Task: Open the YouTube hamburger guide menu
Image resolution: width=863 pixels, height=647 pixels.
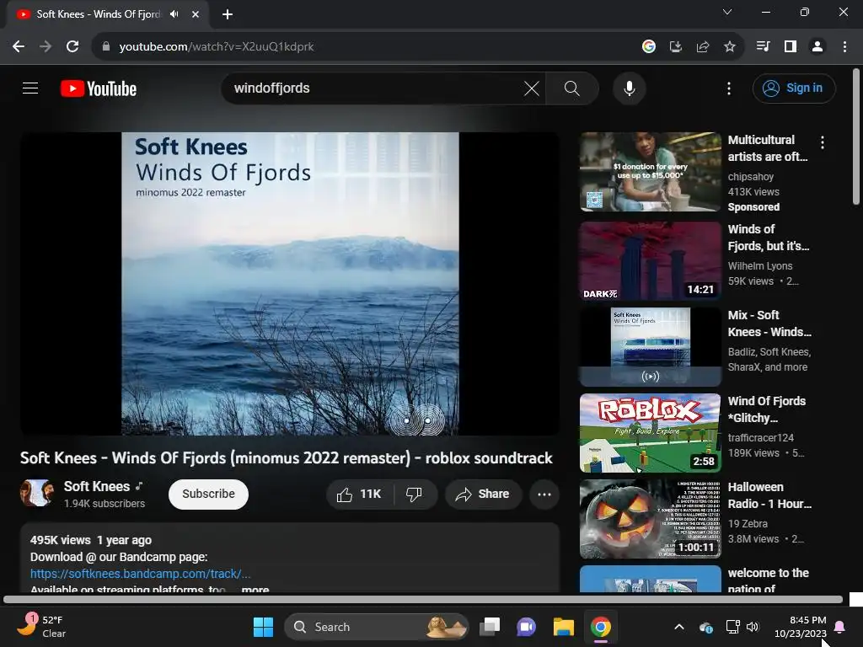Action: (30, 88)
